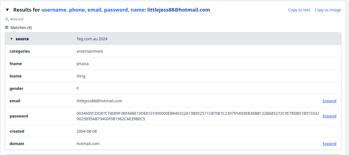
Task: Expand the domain row
Action: (329, 144)
